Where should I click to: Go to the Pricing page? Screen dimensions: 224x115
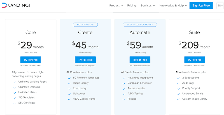click(132, 6)
